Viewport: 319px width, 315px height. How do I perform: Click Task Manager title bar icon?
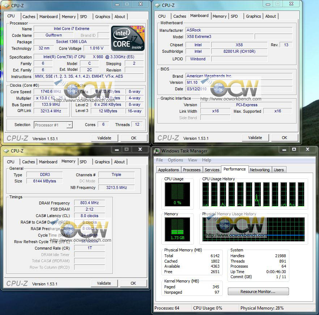157,151
